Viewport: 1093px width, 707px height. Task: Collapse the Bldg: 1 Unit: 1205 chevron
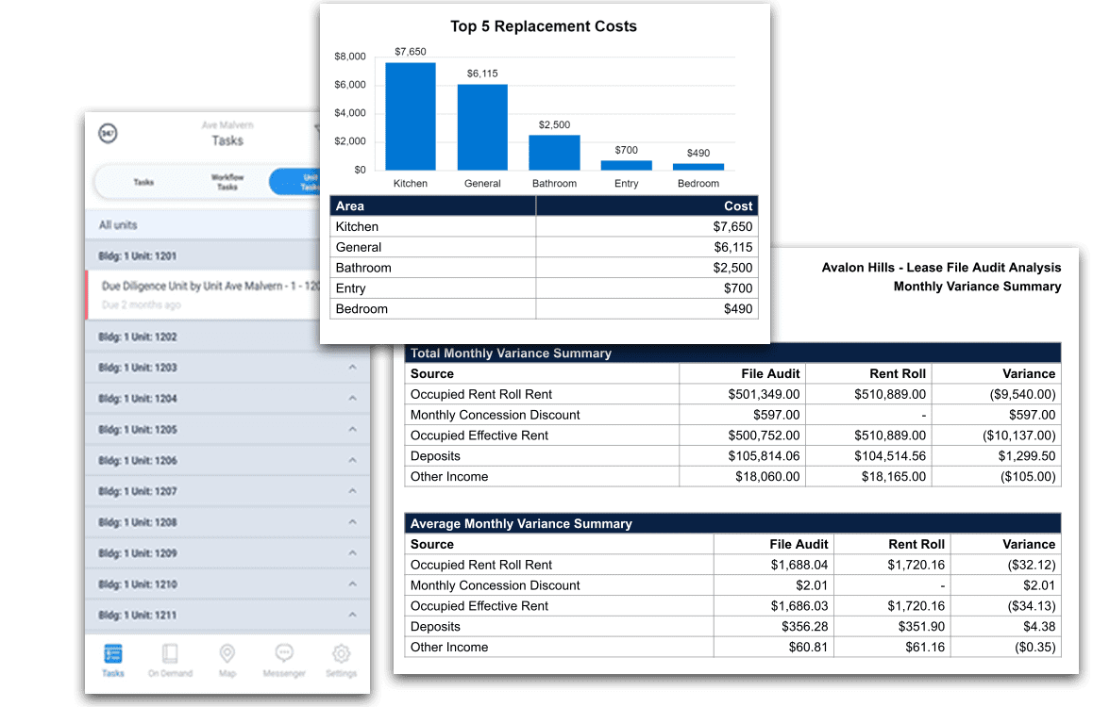(352, 430)
